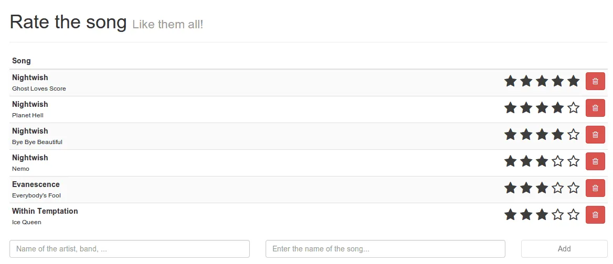This screenshot has height=264, width=613.
Task: Click trash icon for Planet Hell
Action: click(x=595, y=108)
